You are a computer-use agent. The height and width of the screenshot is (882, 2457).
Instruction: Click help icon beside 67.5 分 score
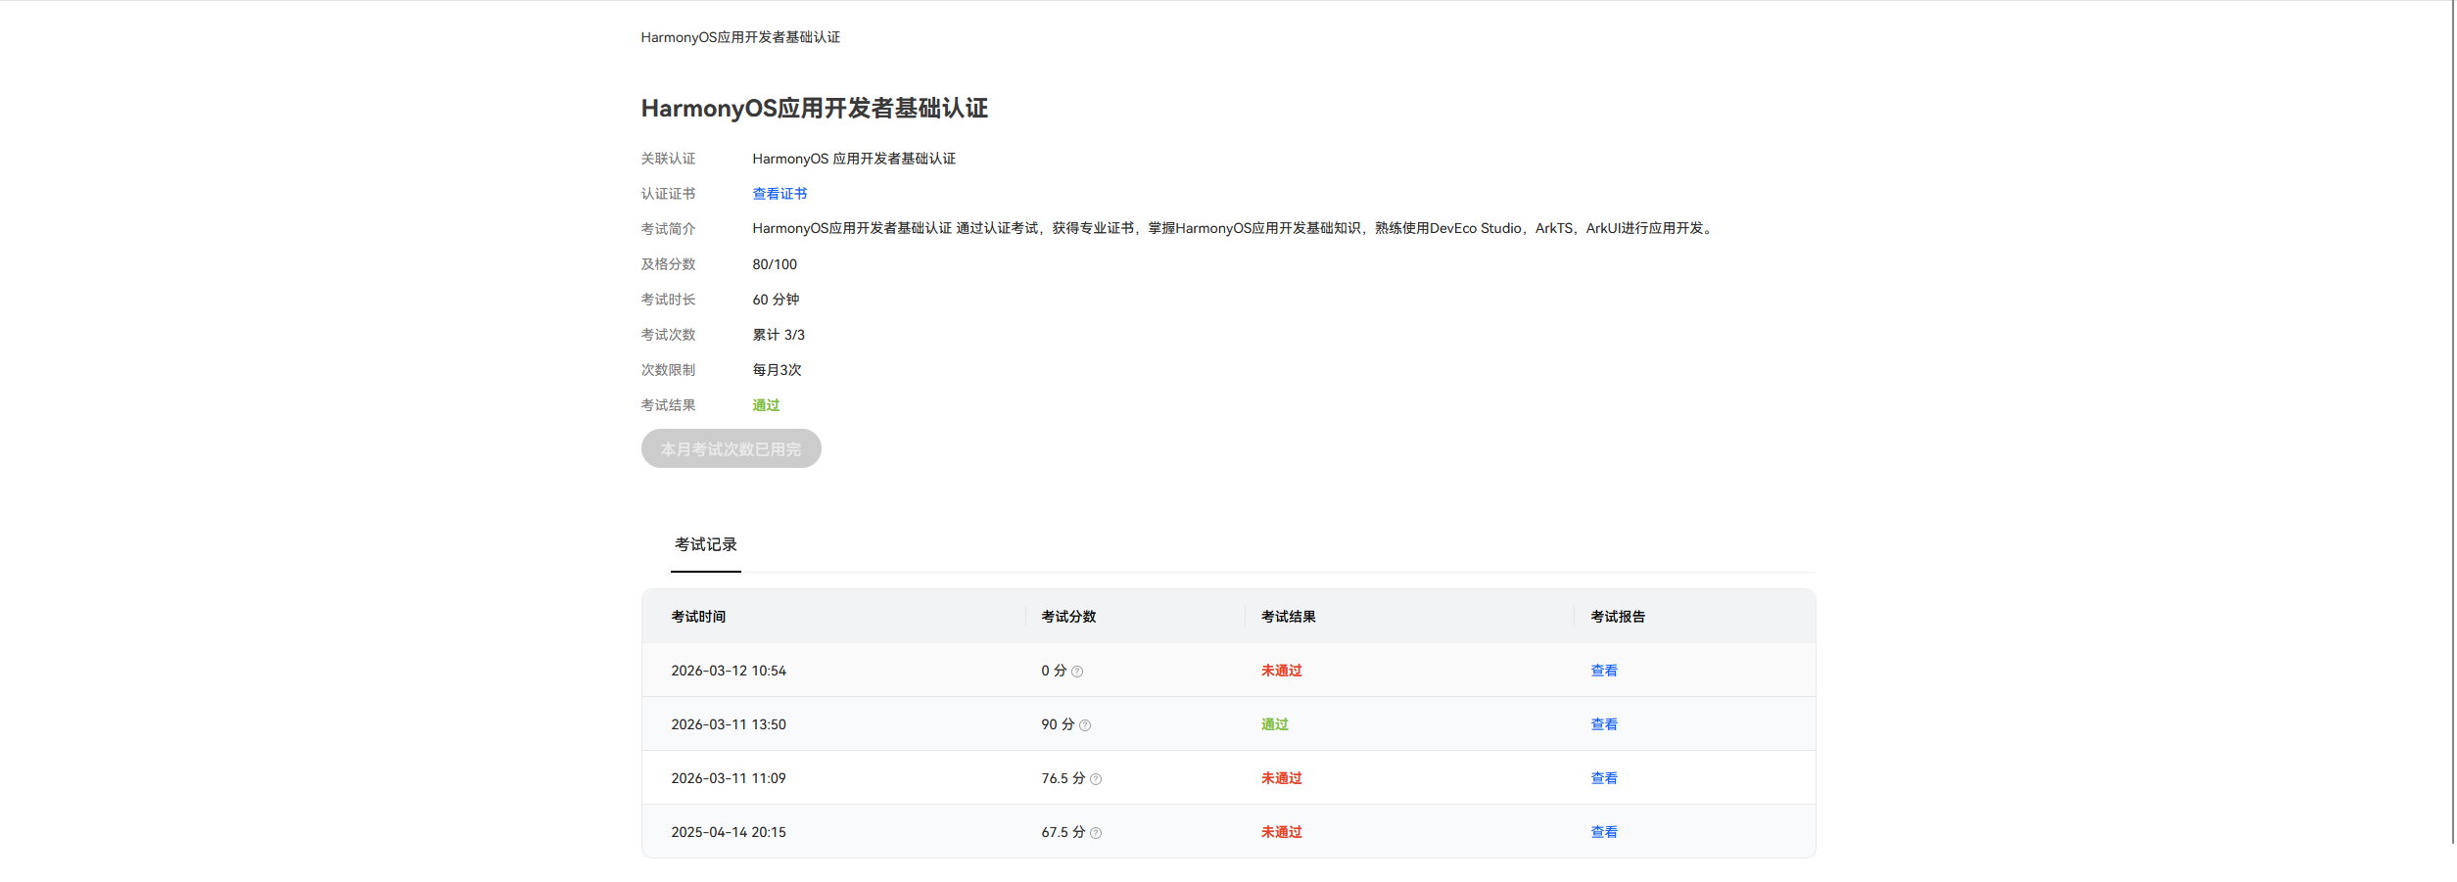1096,833
